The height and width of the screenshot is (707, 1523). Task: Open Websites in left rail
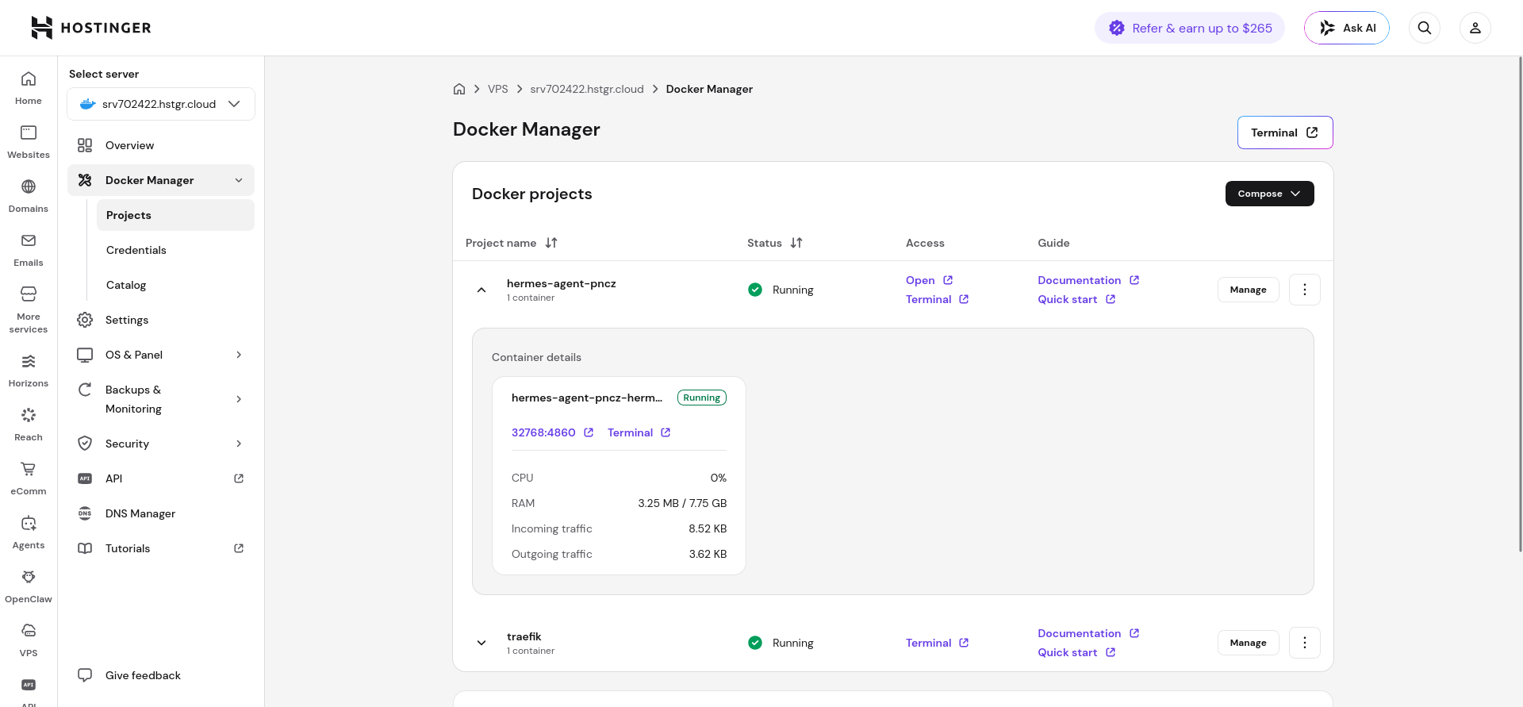(x=29, y=142)
